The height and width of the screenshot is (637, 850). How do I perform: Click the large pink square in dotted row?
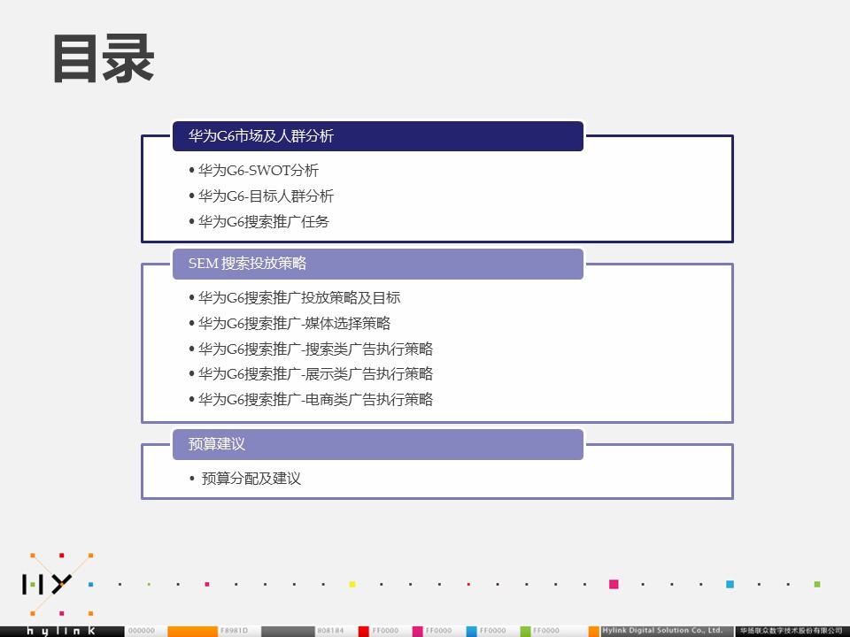pyautogui.click(x=614, y=584)
